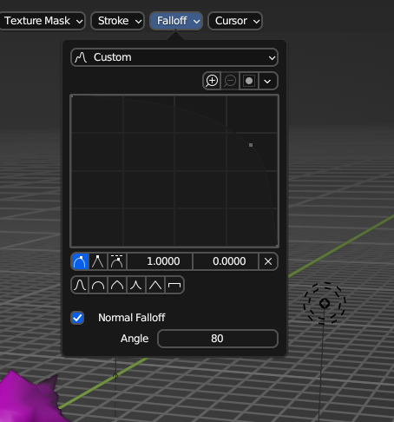Expand the curve tools dropdown arrow
Viewport: 394px width, 422px height.
267,81
